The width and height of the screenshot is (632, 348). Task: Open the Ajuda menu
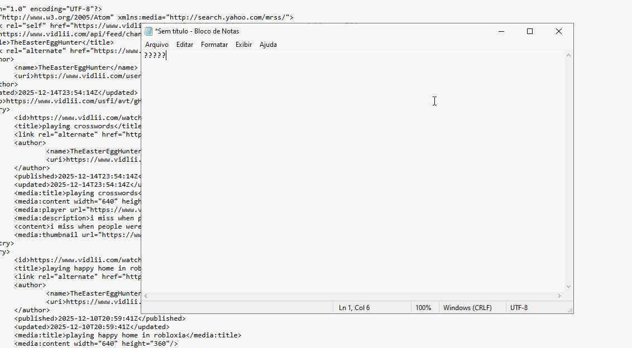point(268,45)
